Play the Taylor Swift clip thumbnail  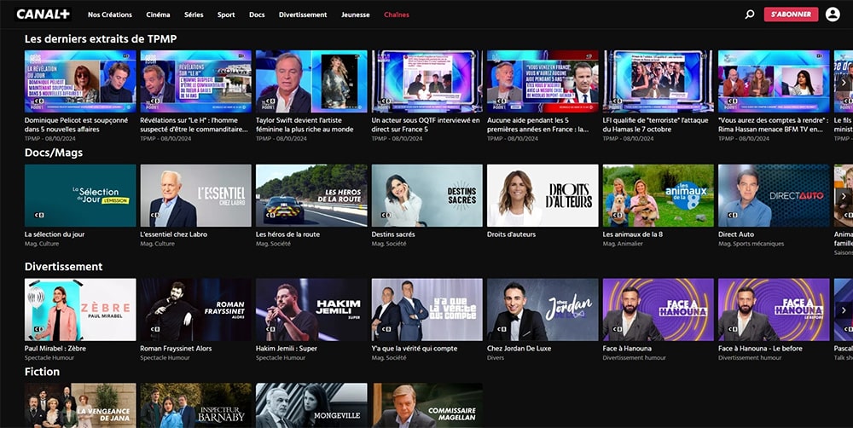point(311,82)
